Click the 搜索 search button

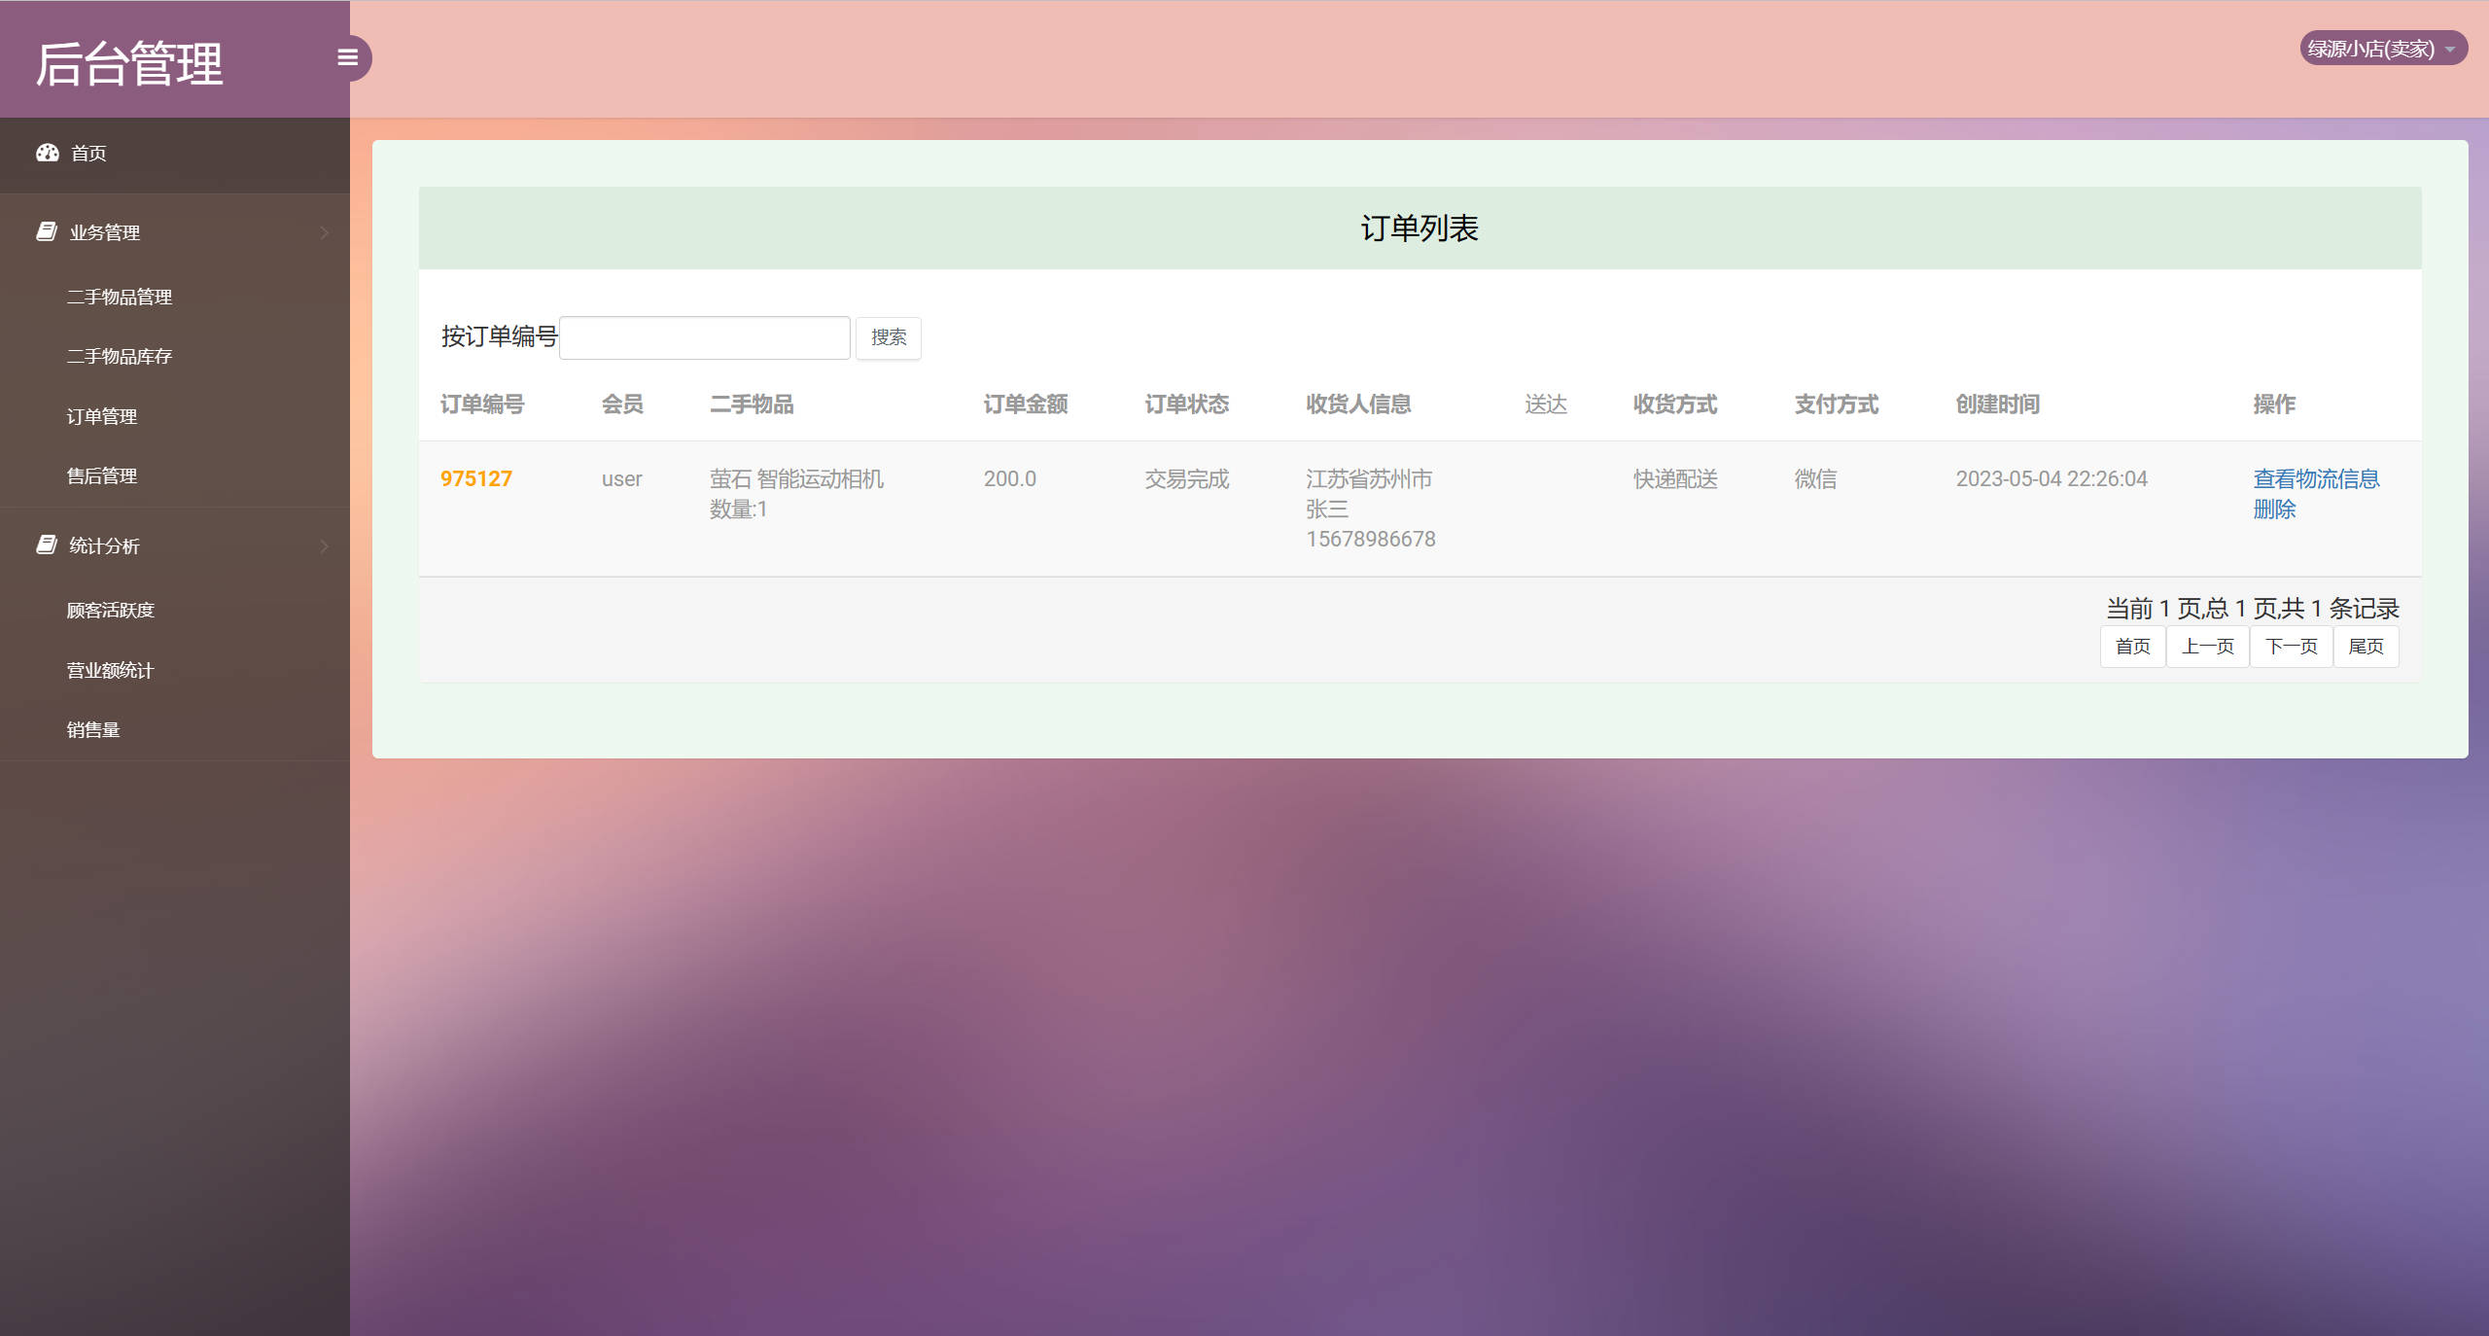[888, 337]
